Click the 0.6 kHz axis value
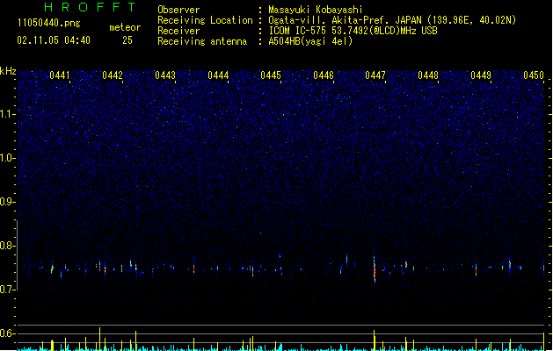The width and height of the screenshot is (553, 351). 7,333
